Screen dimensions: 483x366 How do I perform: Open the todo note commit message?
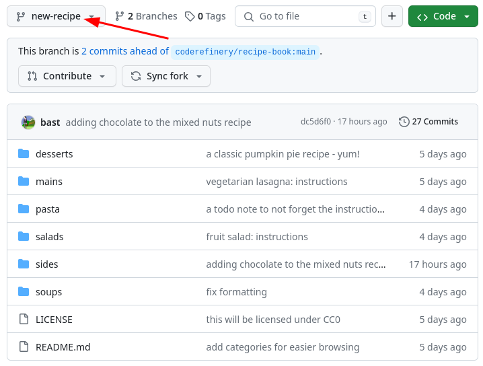[x=295, y=209]
